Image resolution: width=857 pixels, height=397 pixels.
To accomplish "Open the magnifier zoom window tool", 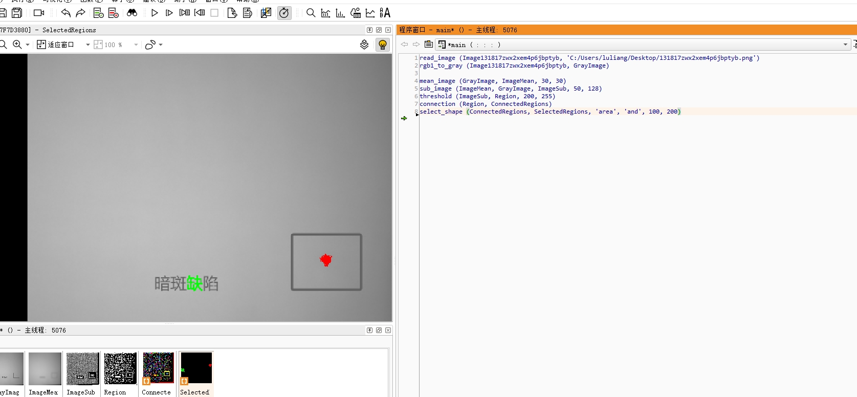I will pos(311,13).
